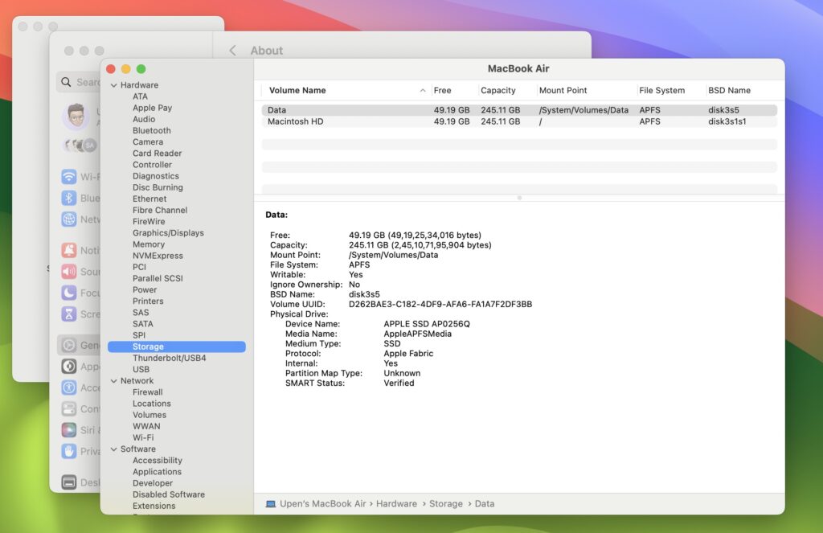
Task: Click the Focus moon icon in System Settings
Action: click(x=69, y=293)
